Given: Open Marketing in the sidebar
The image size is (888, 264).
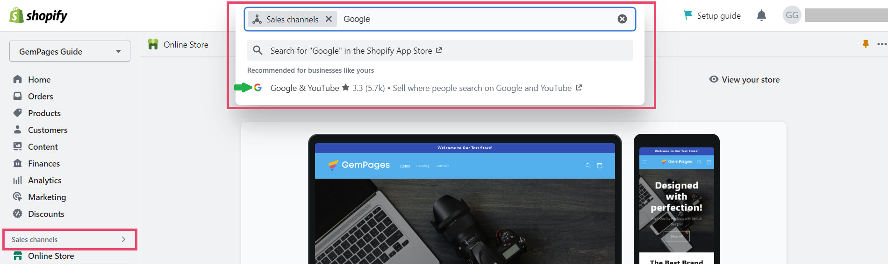Looking at the screenshot, I should click(47, 197).
